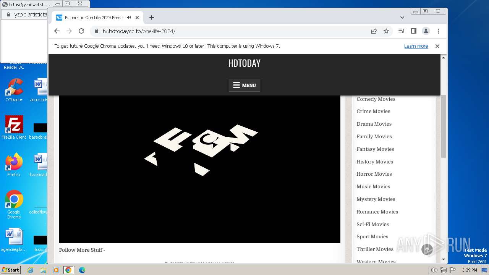
Task: Select the agenciespla Word document icon
Action: point(14,240)
